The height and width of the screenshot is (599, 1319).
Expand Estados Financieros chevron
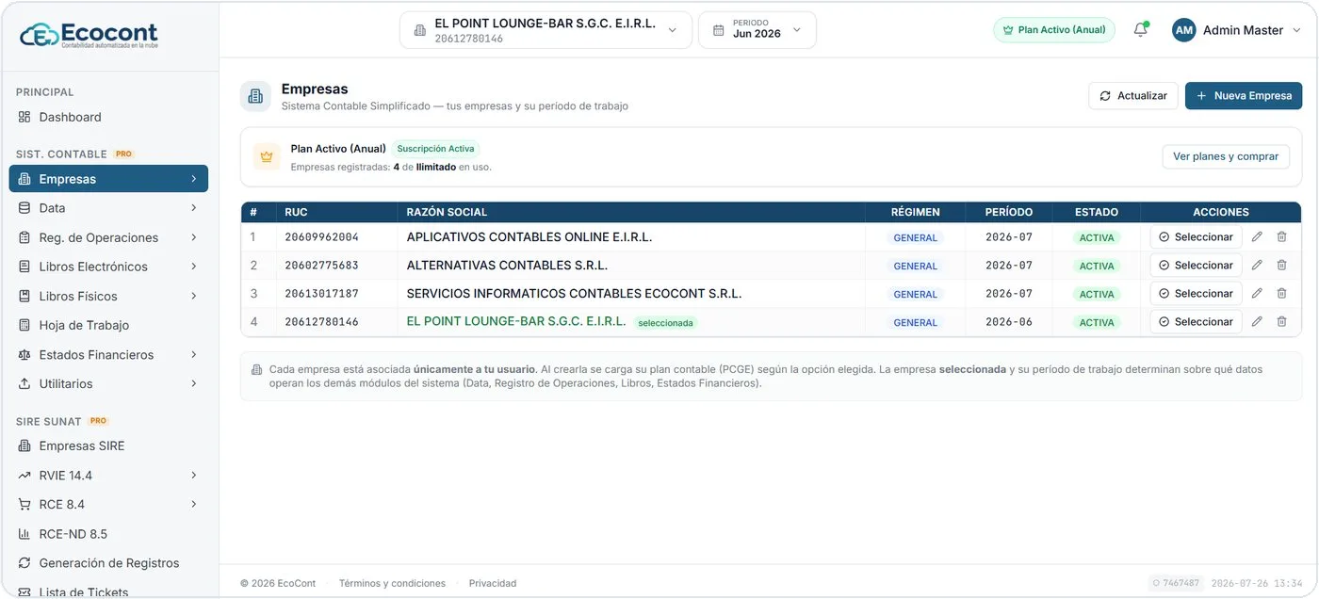(x=194, y=355)
